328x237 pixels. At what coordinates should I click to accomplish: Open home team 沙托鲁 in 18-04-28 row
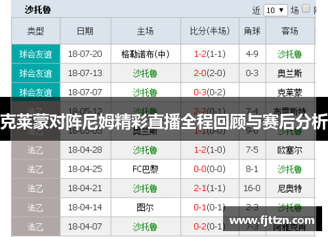pos(145,150)
